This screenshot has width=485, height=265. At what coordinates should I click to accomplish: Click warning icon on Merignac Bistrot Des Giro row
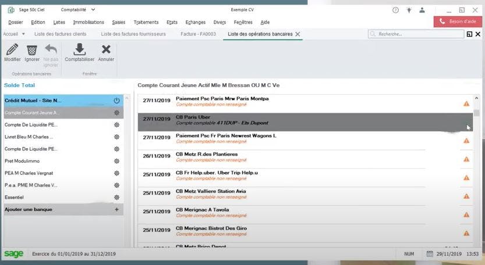466,234
